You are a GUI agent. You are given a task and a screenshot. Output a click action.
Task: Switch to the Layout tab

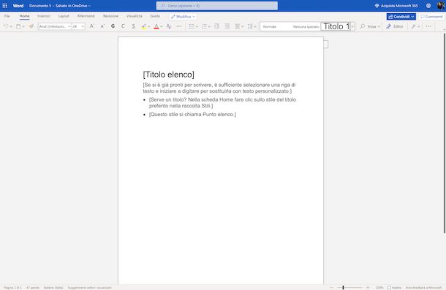(64, 16)
